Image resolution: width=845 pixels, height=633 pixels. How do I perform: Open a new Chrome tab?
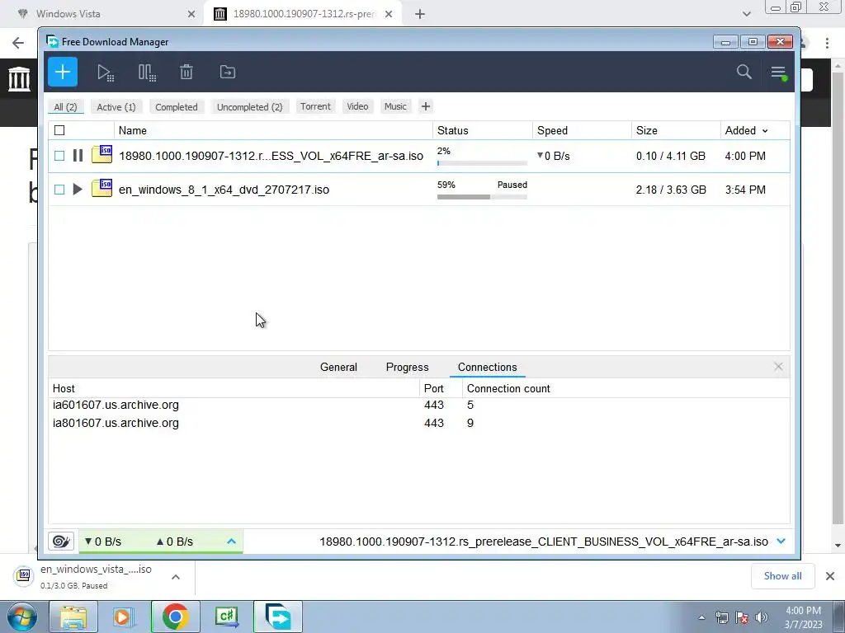[420, 14]
